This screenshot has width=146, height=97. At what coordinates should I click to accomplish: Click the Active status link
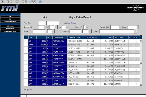coord(73,23)
